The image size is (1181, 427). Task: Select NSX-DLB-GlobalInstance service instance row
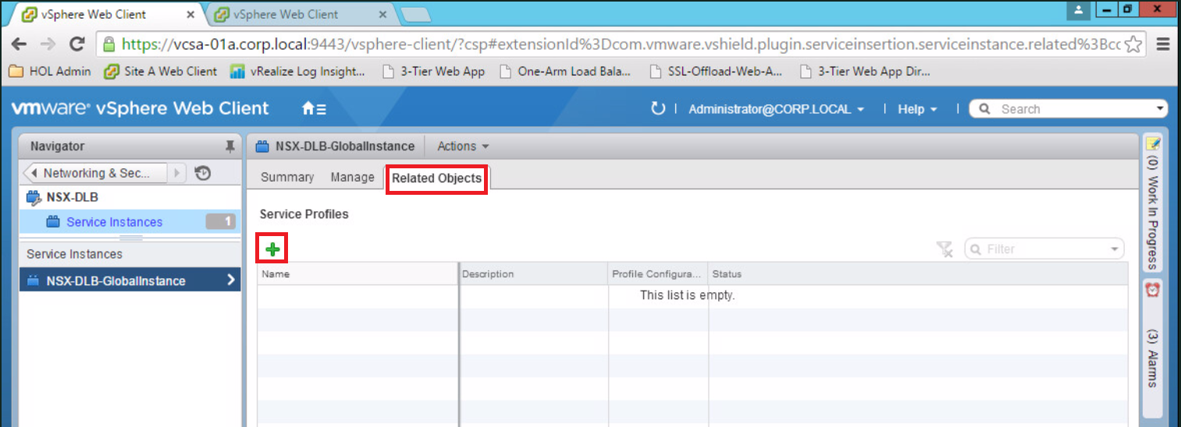(x=130, y=281)
